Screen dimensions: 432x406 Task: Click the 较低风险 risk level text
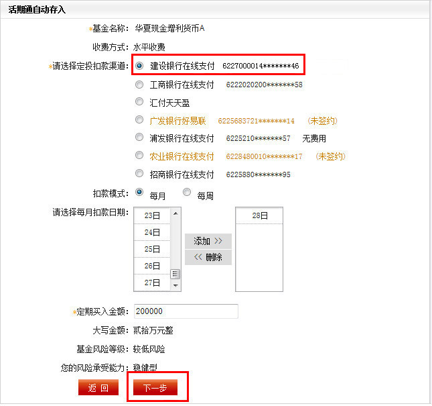click(x=149, y=349)
